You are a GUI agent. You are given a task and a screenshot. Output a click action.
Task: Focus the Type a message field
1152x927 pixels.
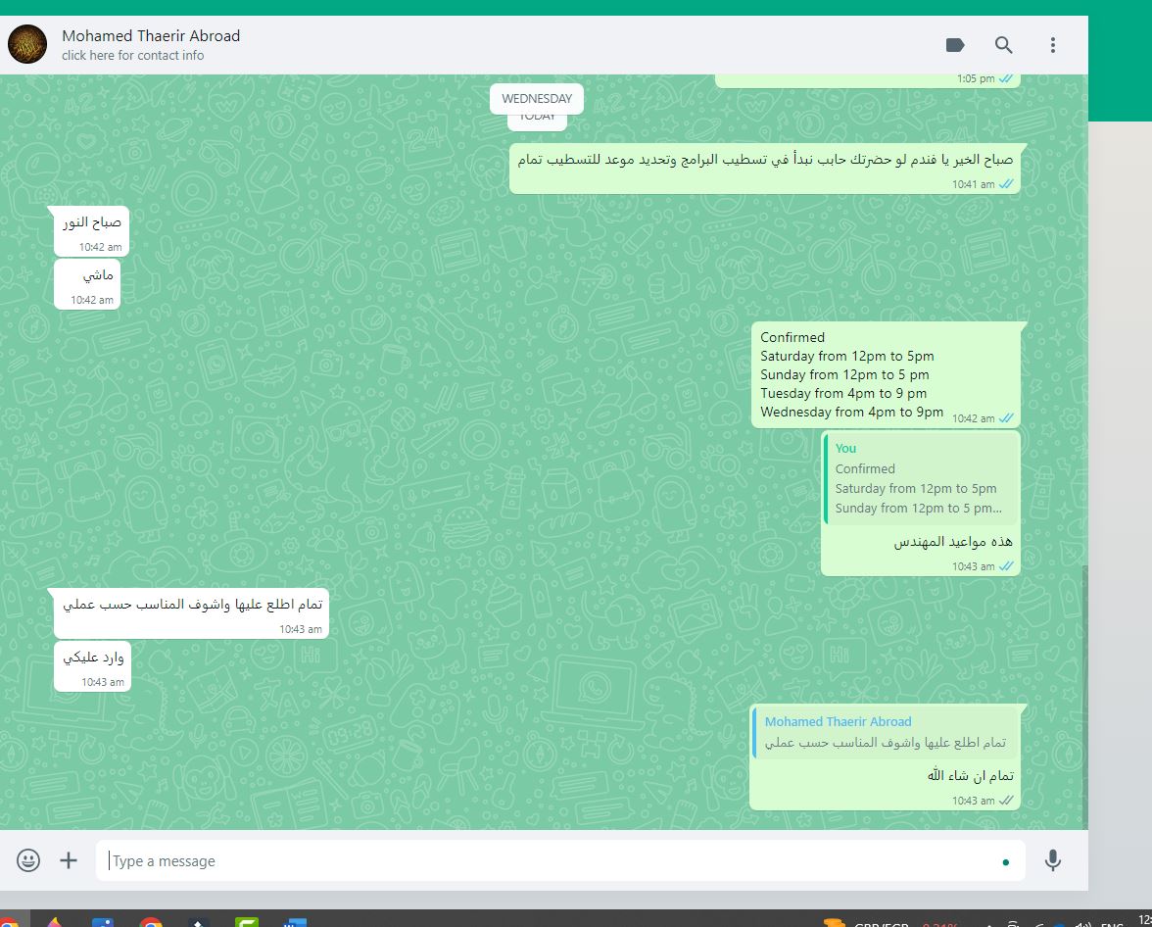coord(560,860)
